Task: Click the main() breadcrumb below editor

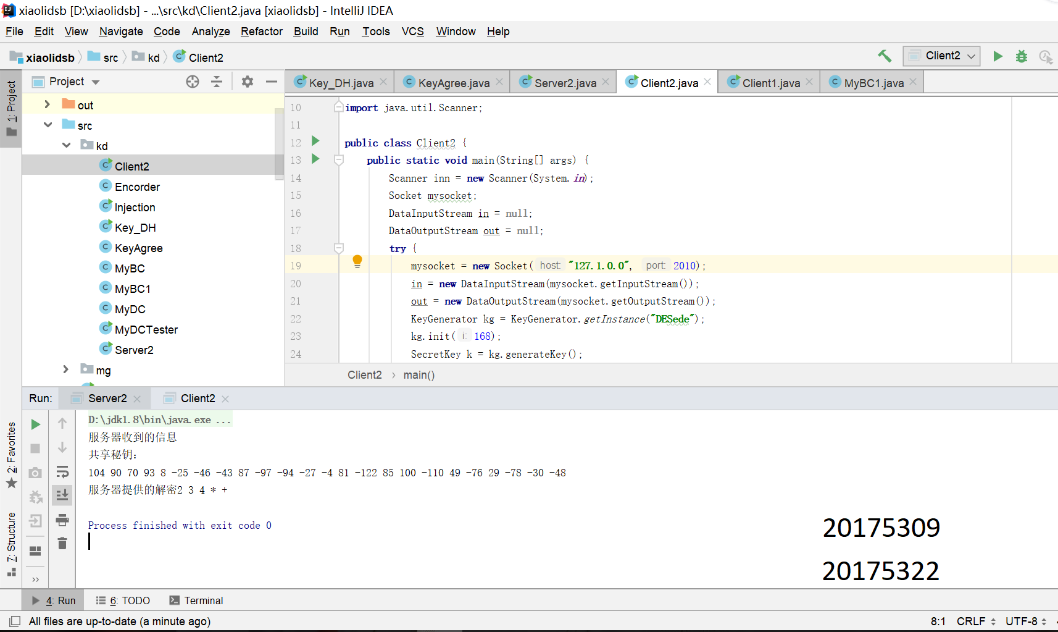Action: (419, 375)
